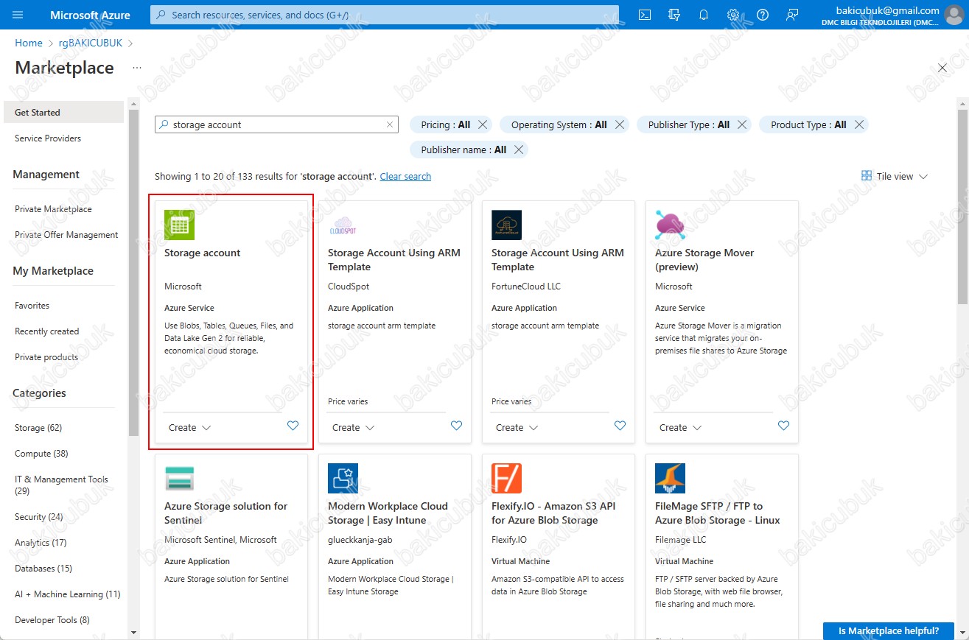The width and height of the screenshot is (969, 640).
Task: Expand Create dropdown on FortuneCloud template
Action: point(517,428)
